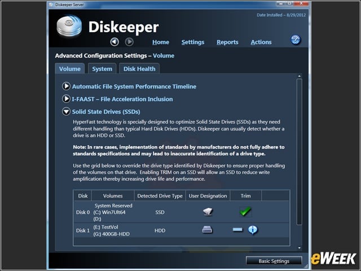This screenshot has width=361, height=271.
Task: Click Solid State Drives (SSDs) heading link
Action: click(x=106, y=112)
